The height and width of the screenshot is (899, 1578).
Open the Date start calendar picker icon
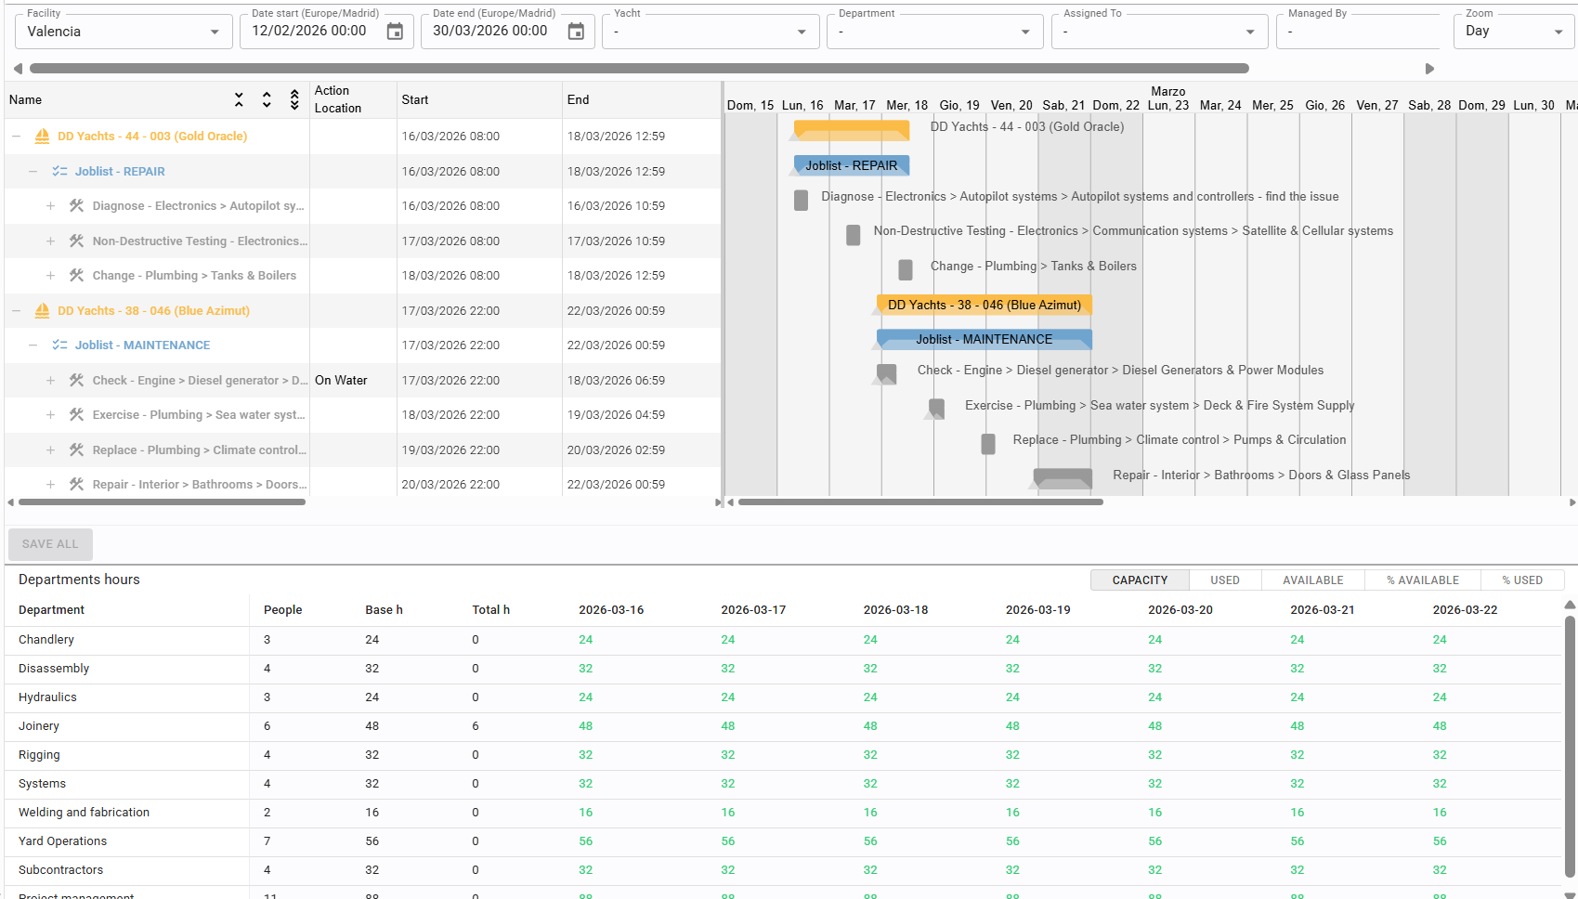tap(395, 32)
